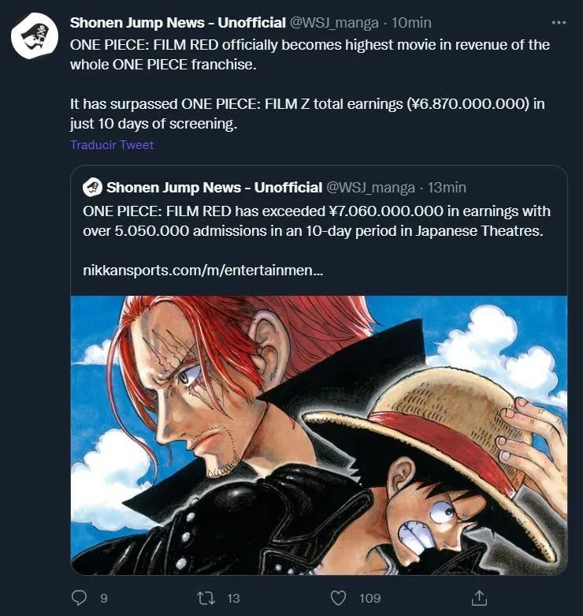This screenshot has width=583, height=616.
Task: Click the @WSJ_manga handle in main tweet
Action: click(x=334, y=23)
